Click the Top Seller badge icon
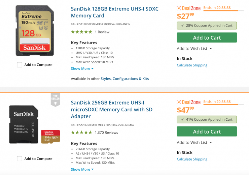This screenshot has width=249, height=175. tap(56, 99)
